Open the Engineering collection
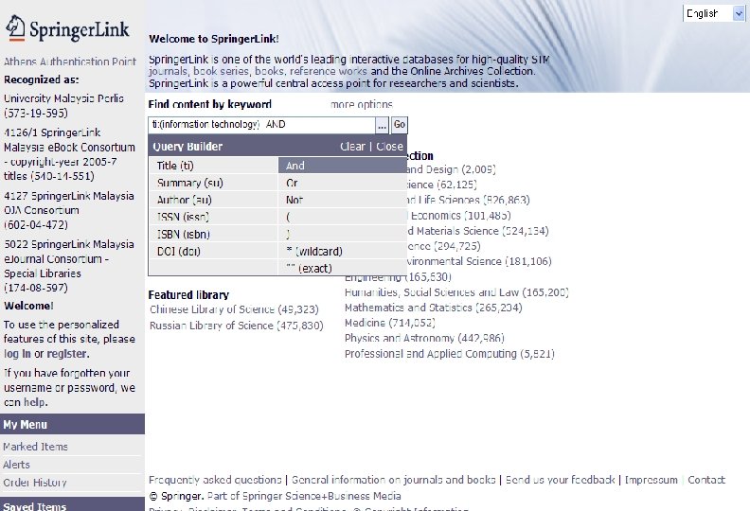750x511 pixels. [398, 276]
